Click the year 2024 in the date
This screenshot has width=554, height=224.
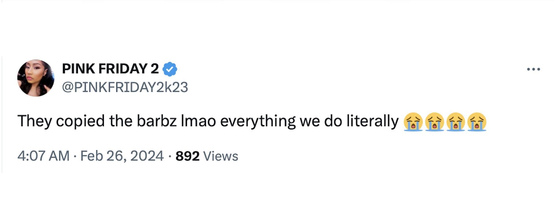coord(147,156)
